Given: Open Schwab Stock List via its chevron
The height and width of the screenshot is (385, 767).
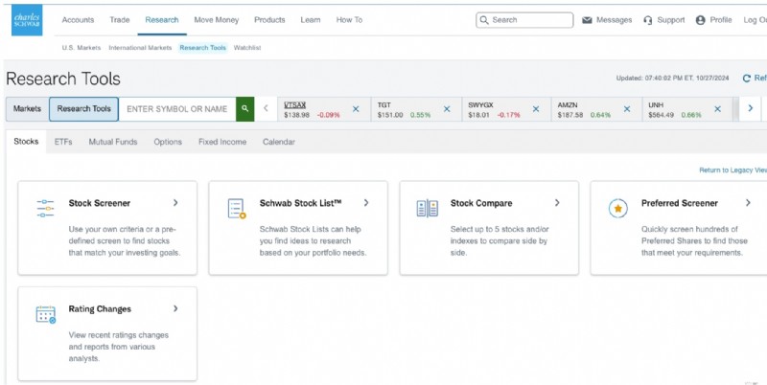Looking at the screenshot, I should point(366,203).
